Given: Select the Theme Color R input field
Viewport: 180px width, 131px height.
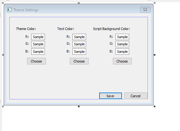Looking at the screenshot, I should (x=38, y=37).
